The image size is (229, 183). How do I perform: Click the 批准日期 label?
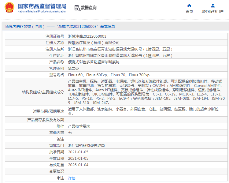coord(57,152)
